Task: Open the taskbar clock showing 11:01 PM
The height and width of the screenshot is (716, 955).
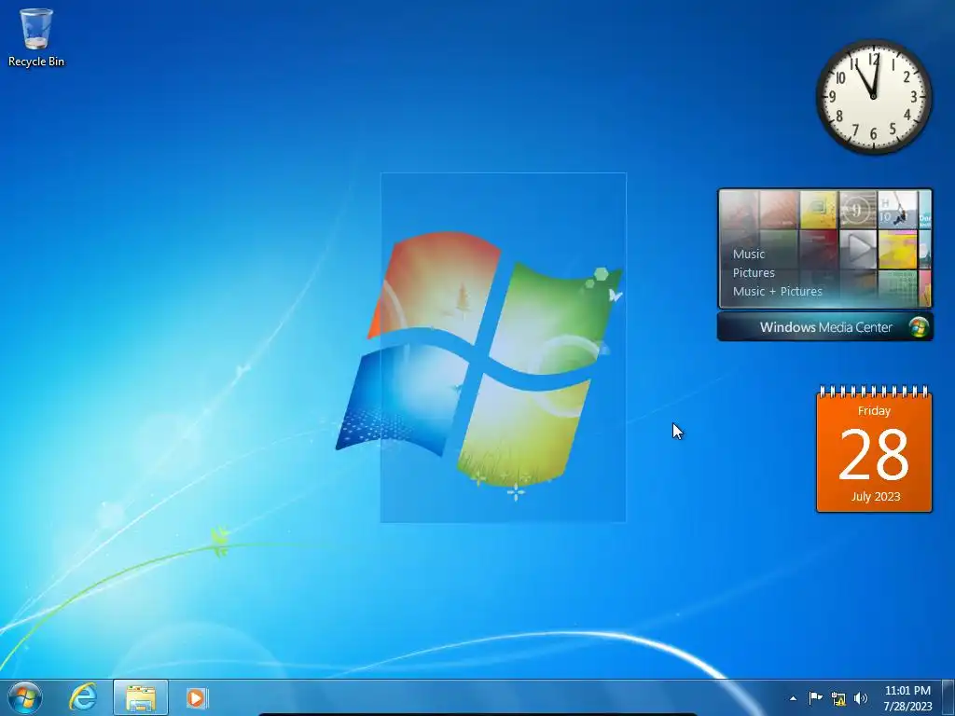Action: [907, 698]
